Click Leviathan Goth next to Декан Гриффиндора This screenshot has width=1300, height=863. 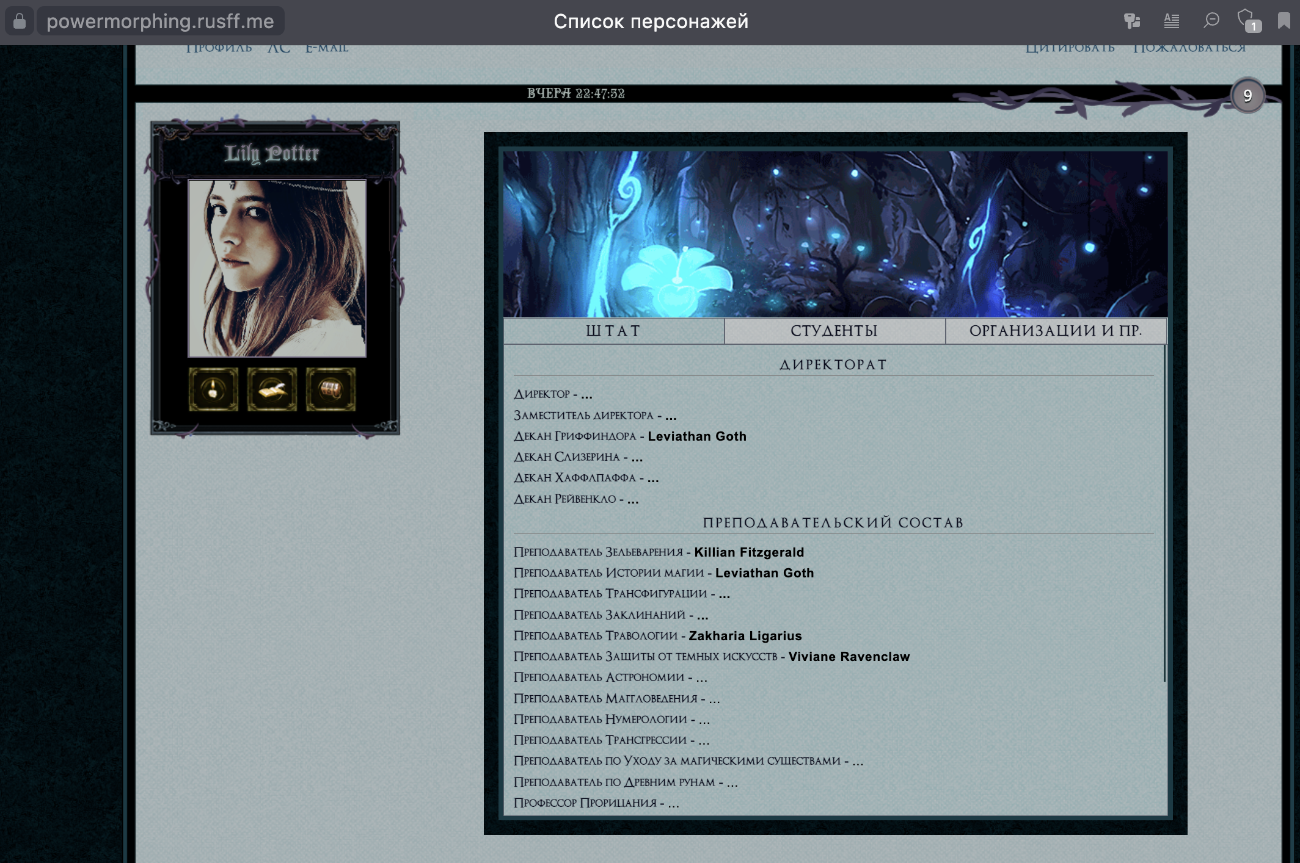pyautogui.click(x=696, y=436)
